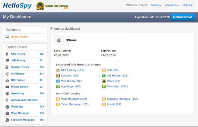
Task: Click the Renew Now! button
Action: click(183, 17)
